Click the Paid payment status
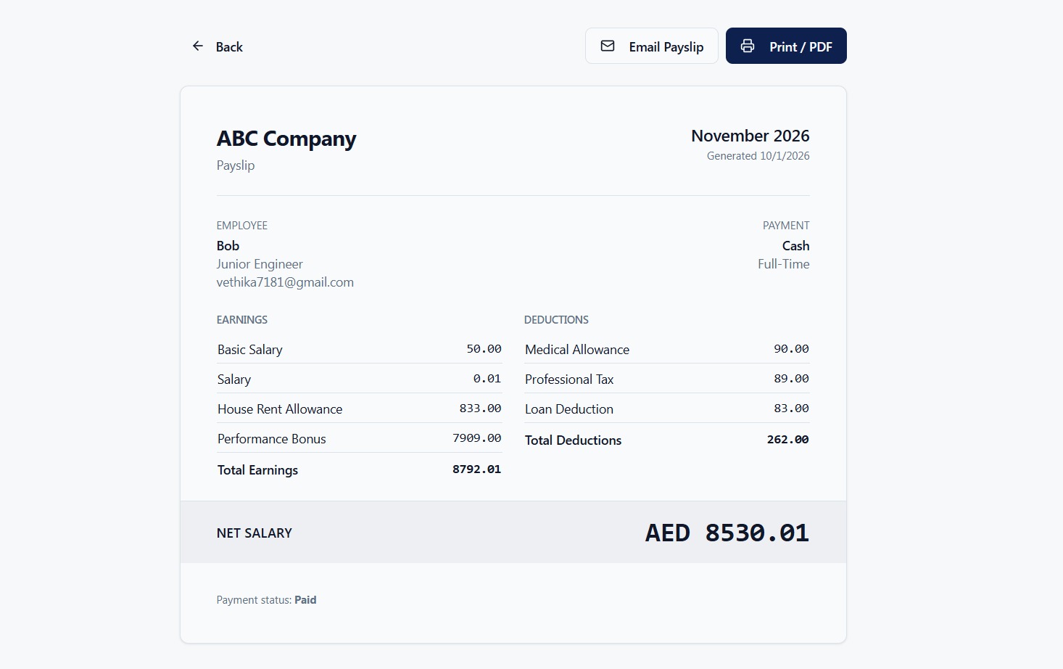Screen dimensions: 1063x669 [305, 600]
